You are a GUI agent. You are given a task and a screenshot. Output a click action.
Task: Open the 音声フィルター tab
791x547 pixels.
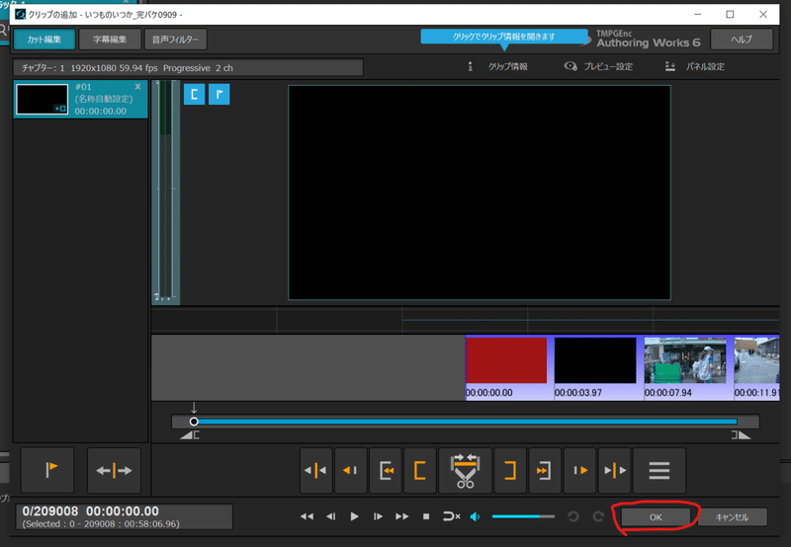(x=175, y=39)
